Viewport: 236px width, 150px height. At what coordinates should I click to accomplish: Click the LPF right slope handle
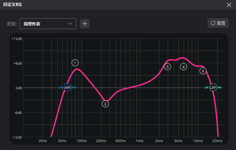[x=220, y=88]
